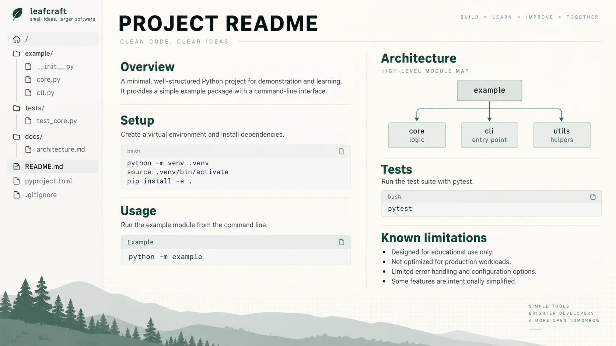Screen dimensions: 616x346
Task: Open core.py in the file tree
Action: tap(48, 80)
